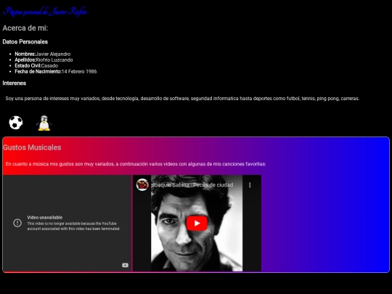This screenshot has width=392, height=294.
Task: Click the 'Intereses' heading
Action: (x=15, y=83)
